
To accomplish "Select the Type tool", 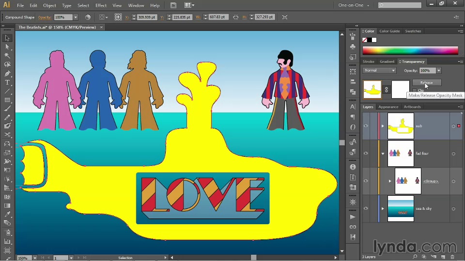I will pos(7,82).
